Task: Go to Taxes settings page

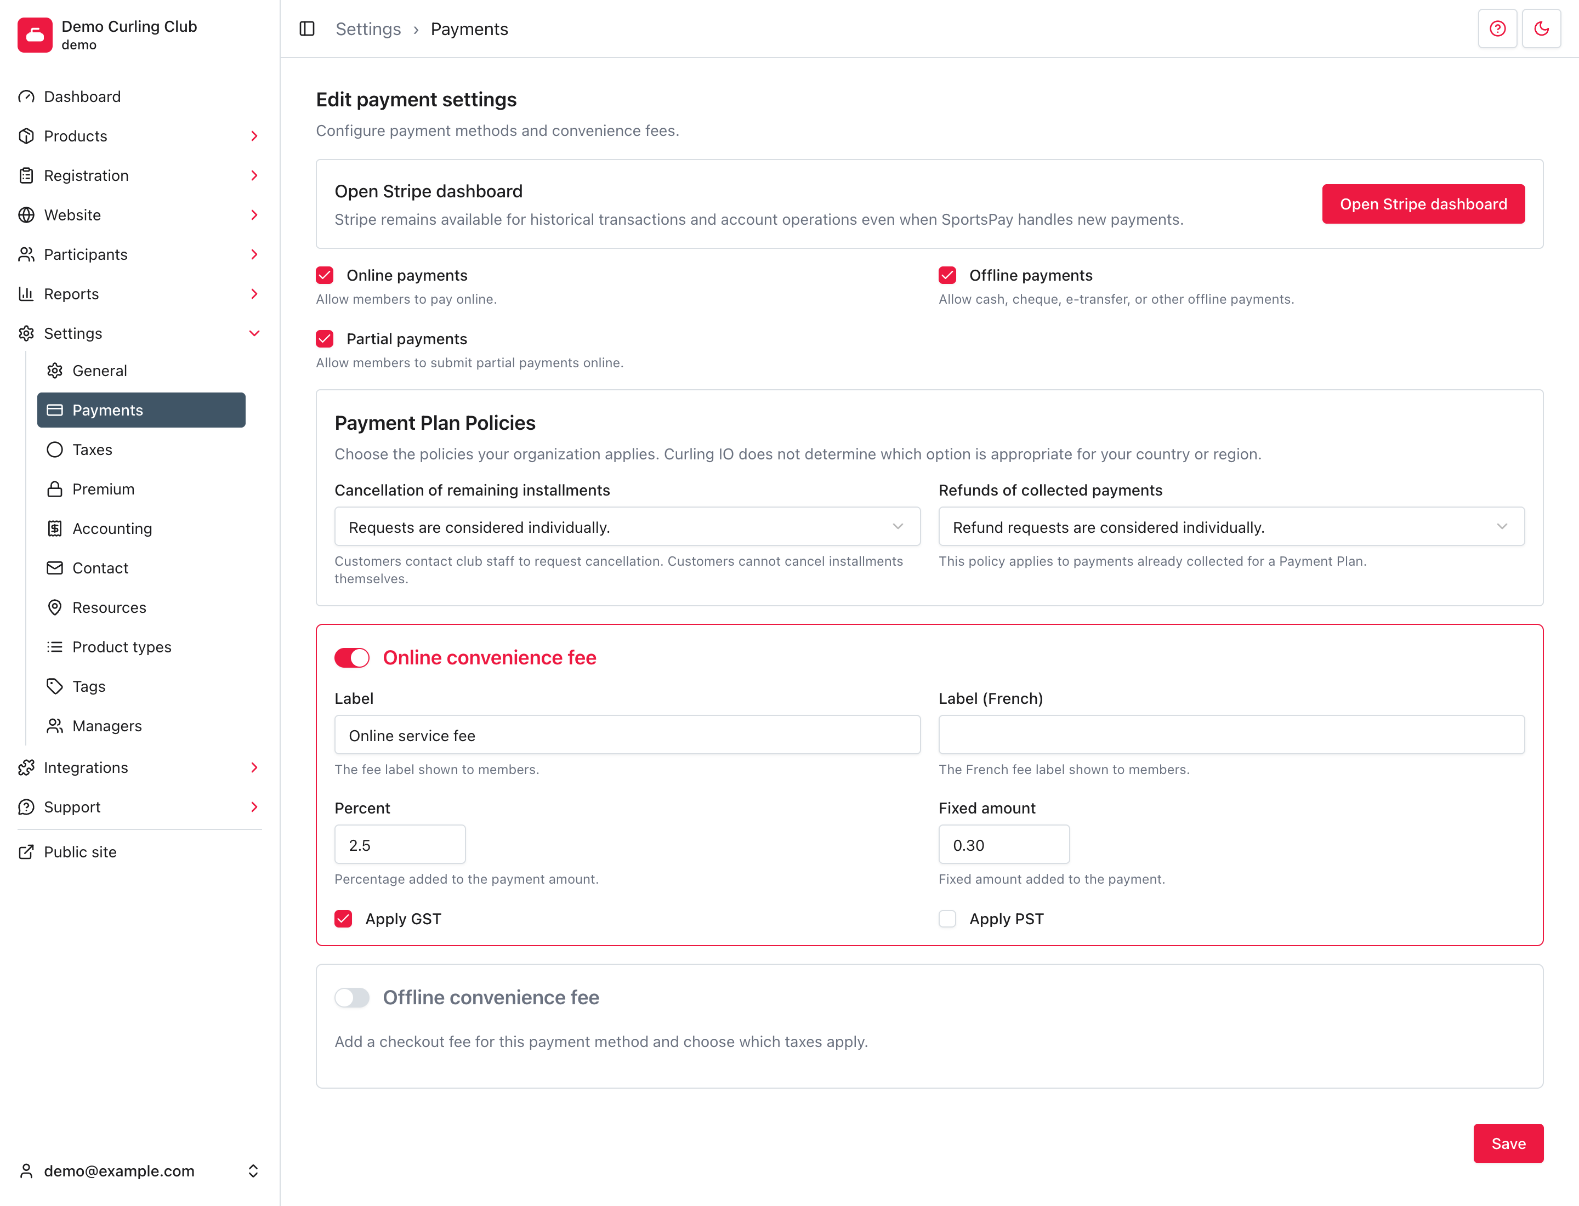Action: point(141,450)
